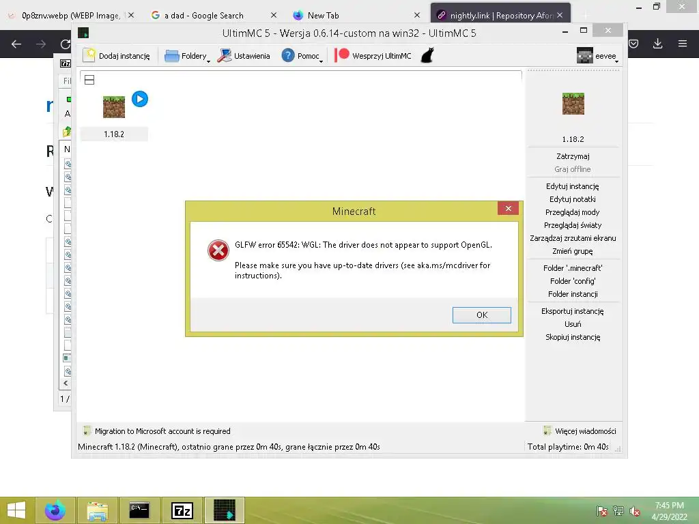
Task: Click the Firefox back arrow
Action: [x=16, y=44]
